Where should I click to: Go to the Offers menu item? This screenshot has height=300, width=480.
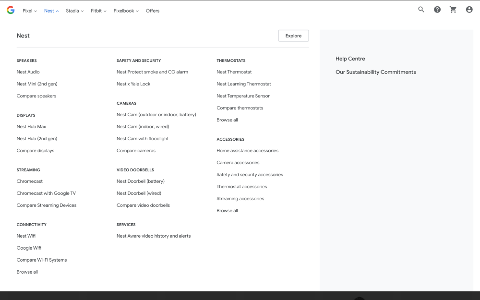(153, 11)
